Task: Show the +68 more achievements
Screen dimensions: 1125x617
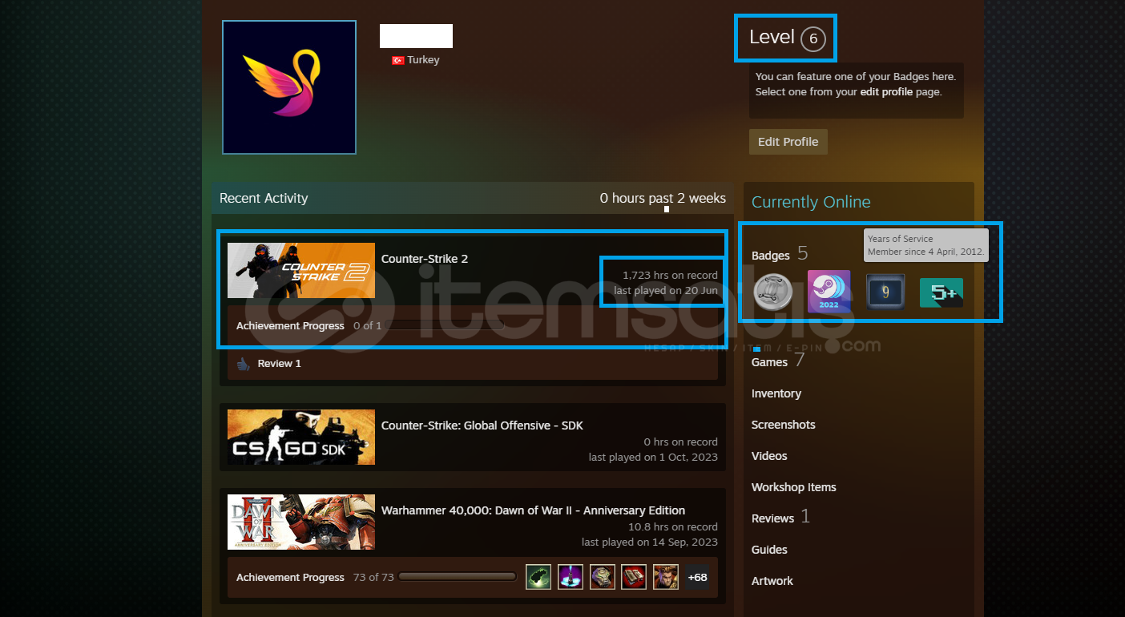Action: [697, 577]
